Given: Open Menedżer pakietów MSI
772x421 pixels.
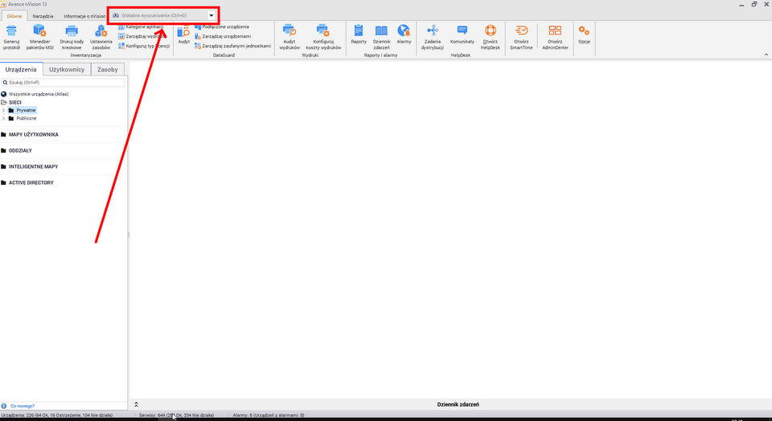Looking at the screenshot, I should (39, 31).
